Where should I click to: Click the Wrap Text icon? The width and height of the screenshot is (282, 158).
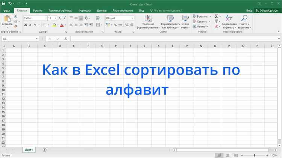[98, 18]
